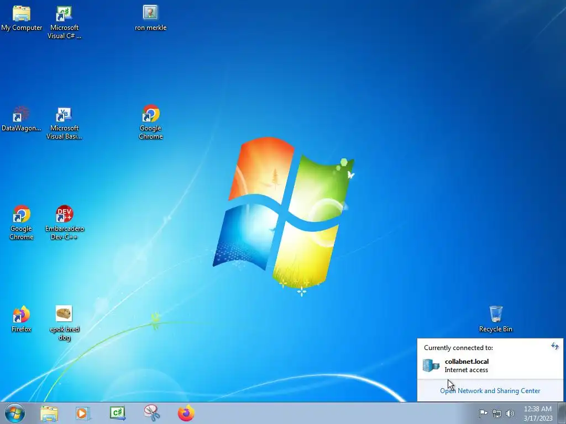Image resolution: width=566 pixels, height=424 pixels.
Task: Select the Microsoft Visual C# shortcut
Action: click(x=64, y=22)
